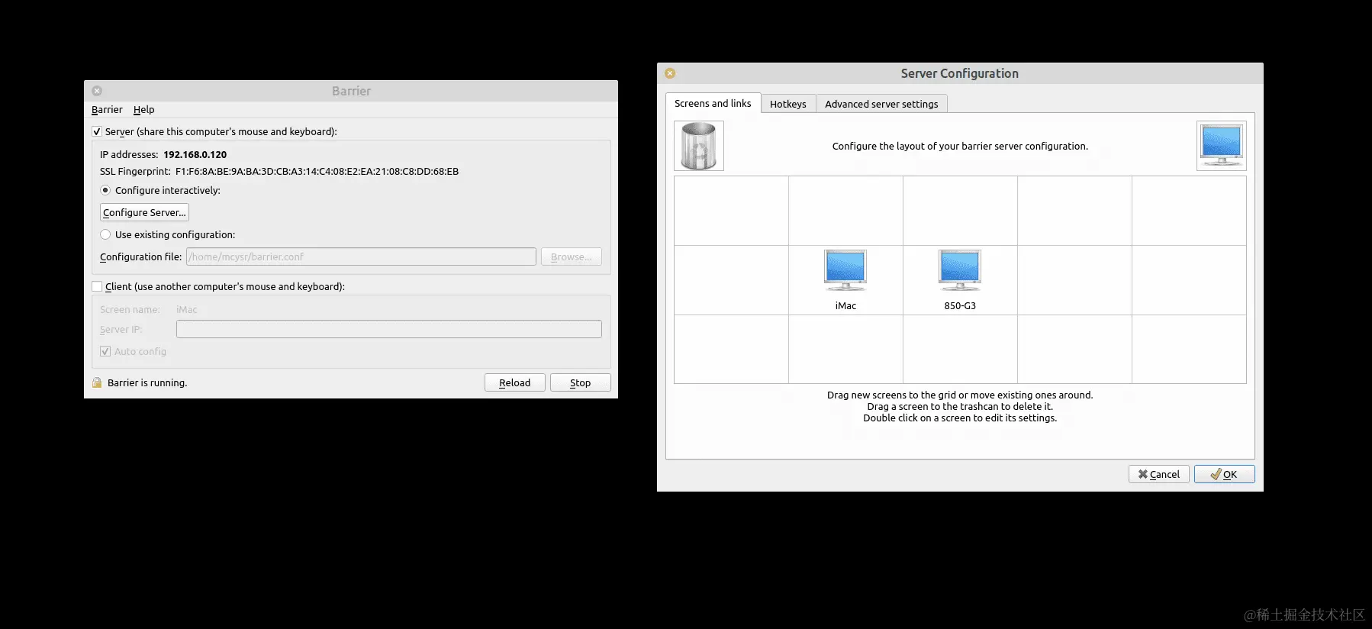
Task: Click the IP address 192.168.0.120
Action: [x=195, y=154]
